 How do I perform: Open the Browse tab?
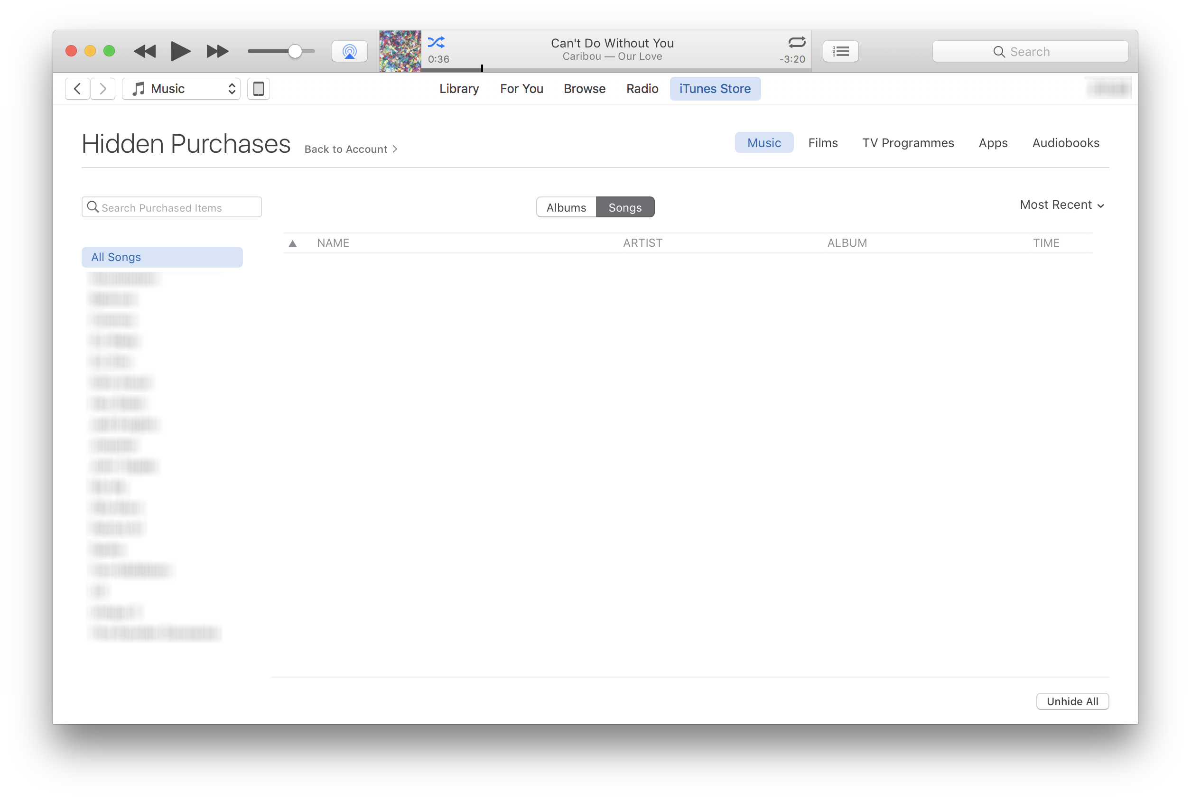point(585,89)
